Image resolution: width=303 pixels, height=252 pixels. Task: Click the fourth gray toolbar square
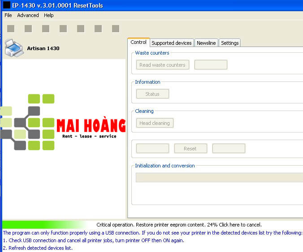coord(63,29)
